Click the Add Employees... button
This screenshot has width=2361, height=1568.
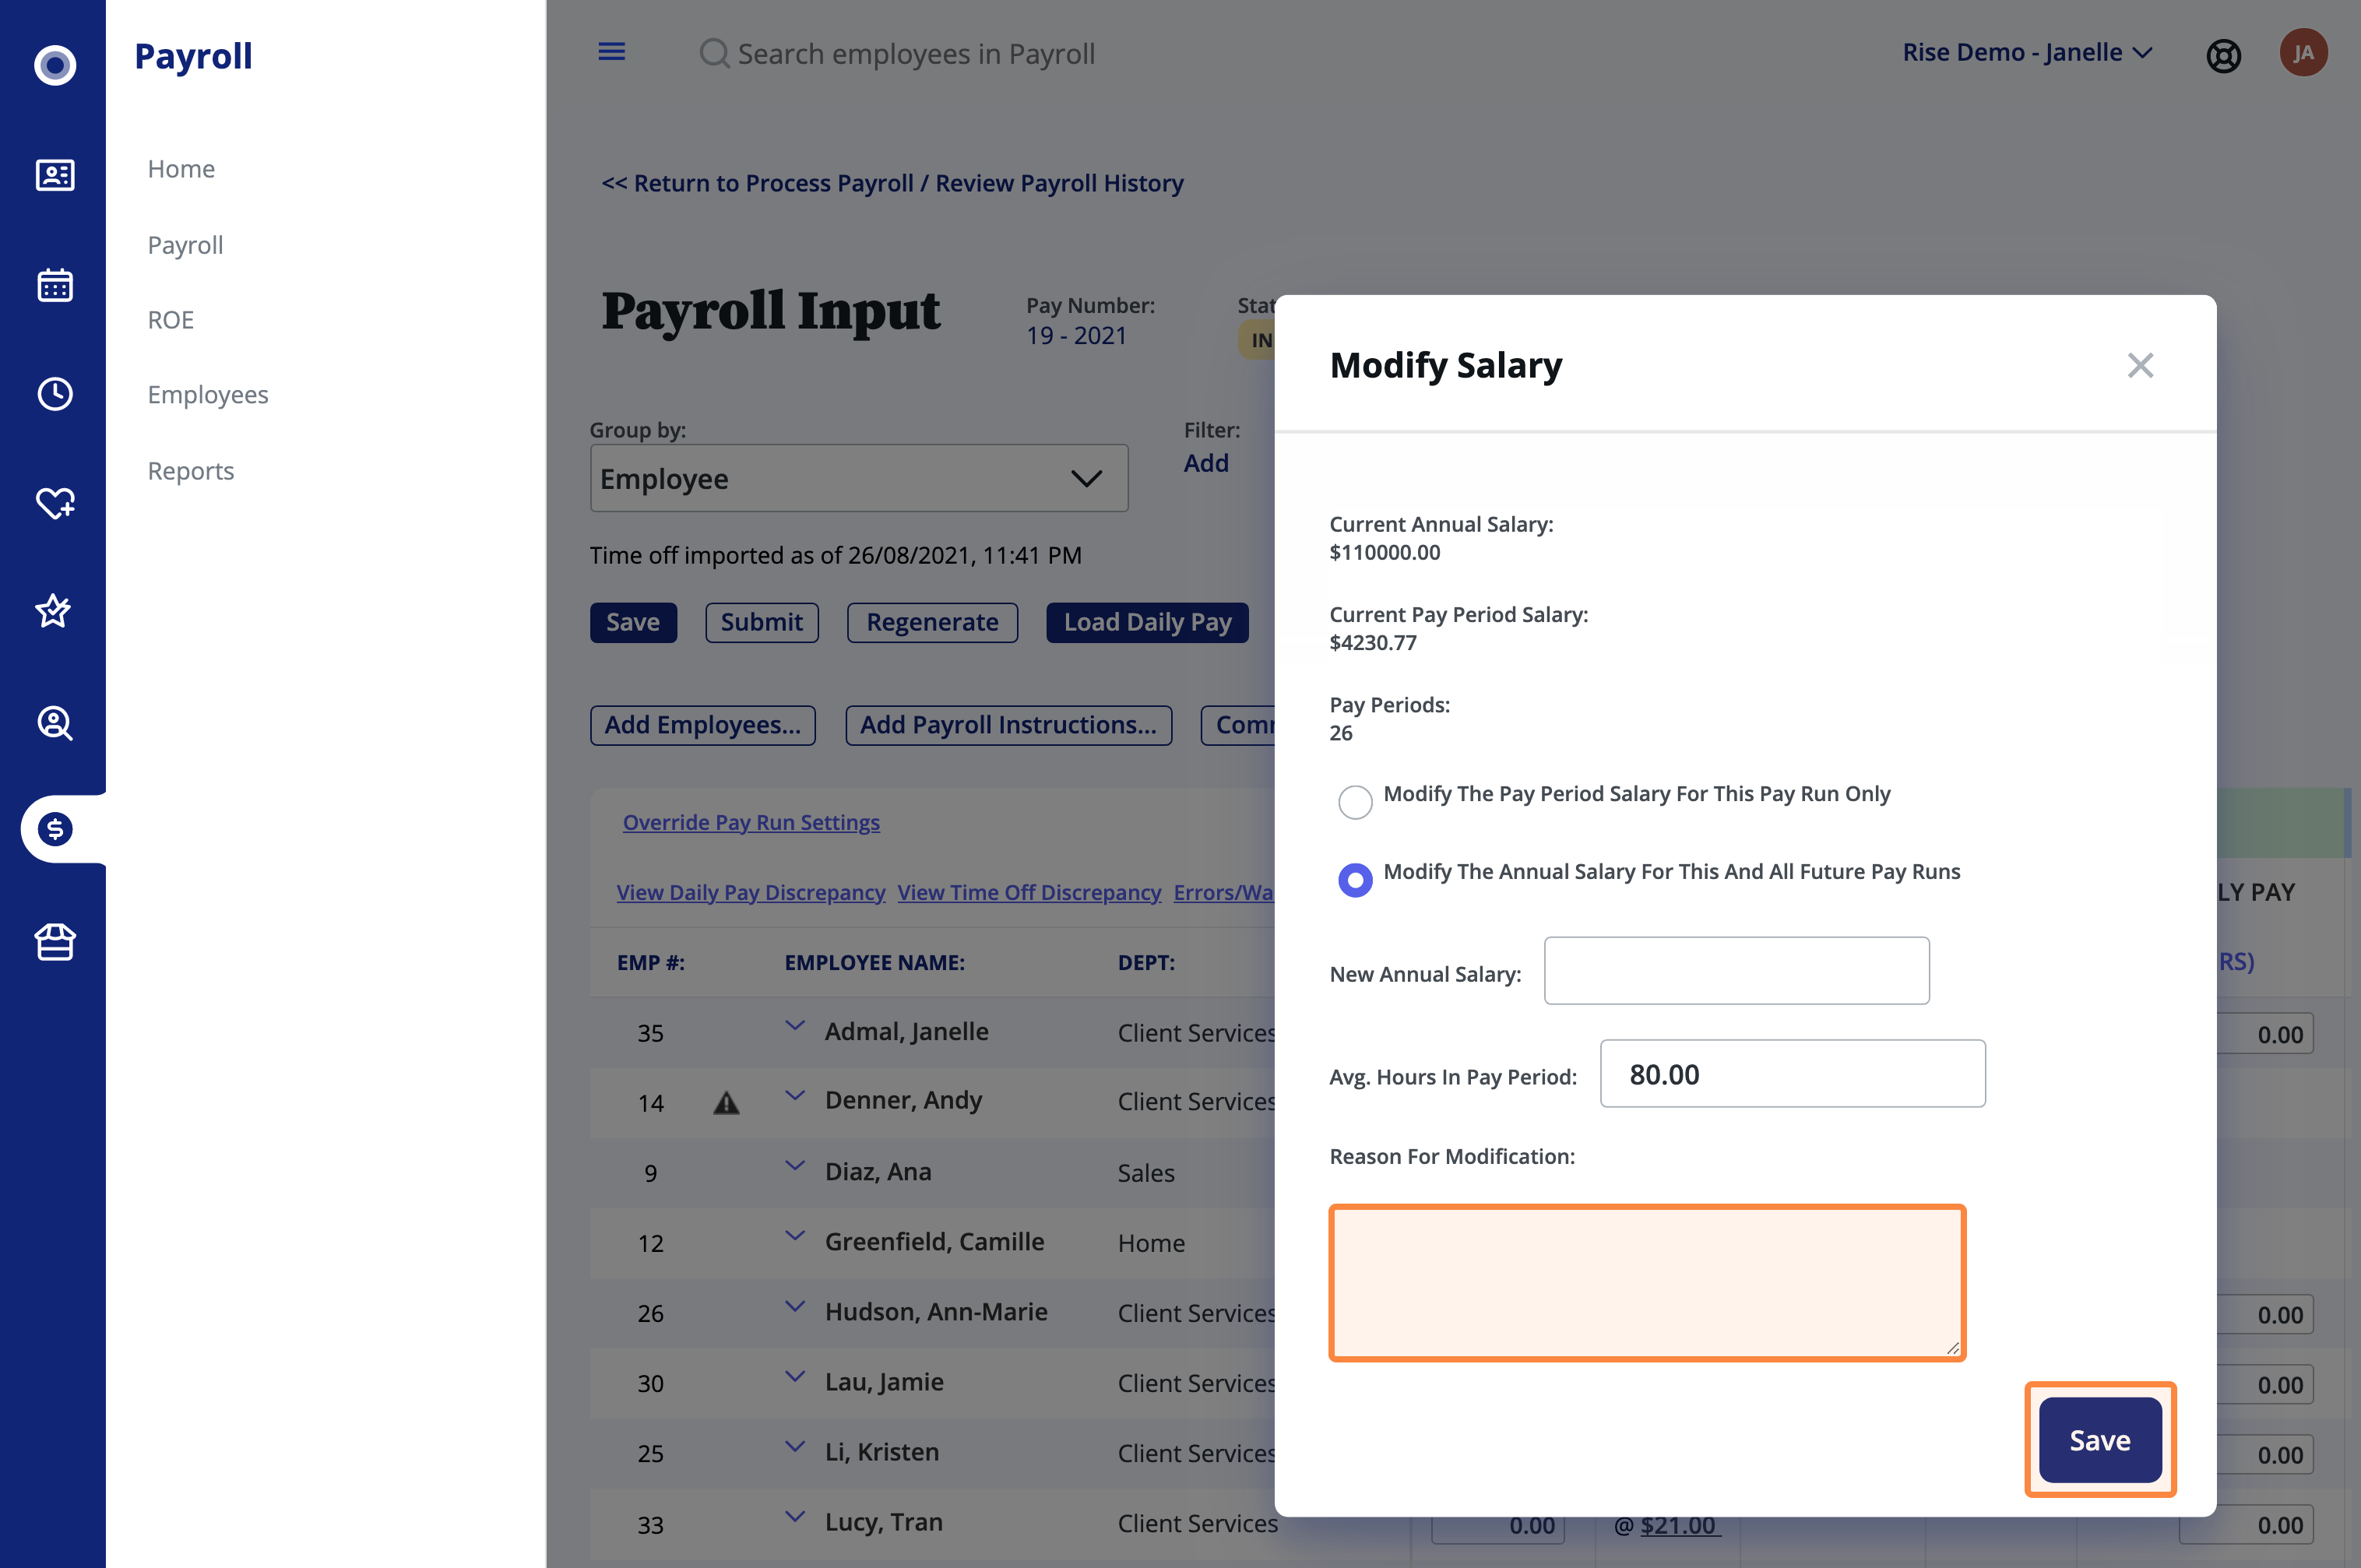(703, 725)
